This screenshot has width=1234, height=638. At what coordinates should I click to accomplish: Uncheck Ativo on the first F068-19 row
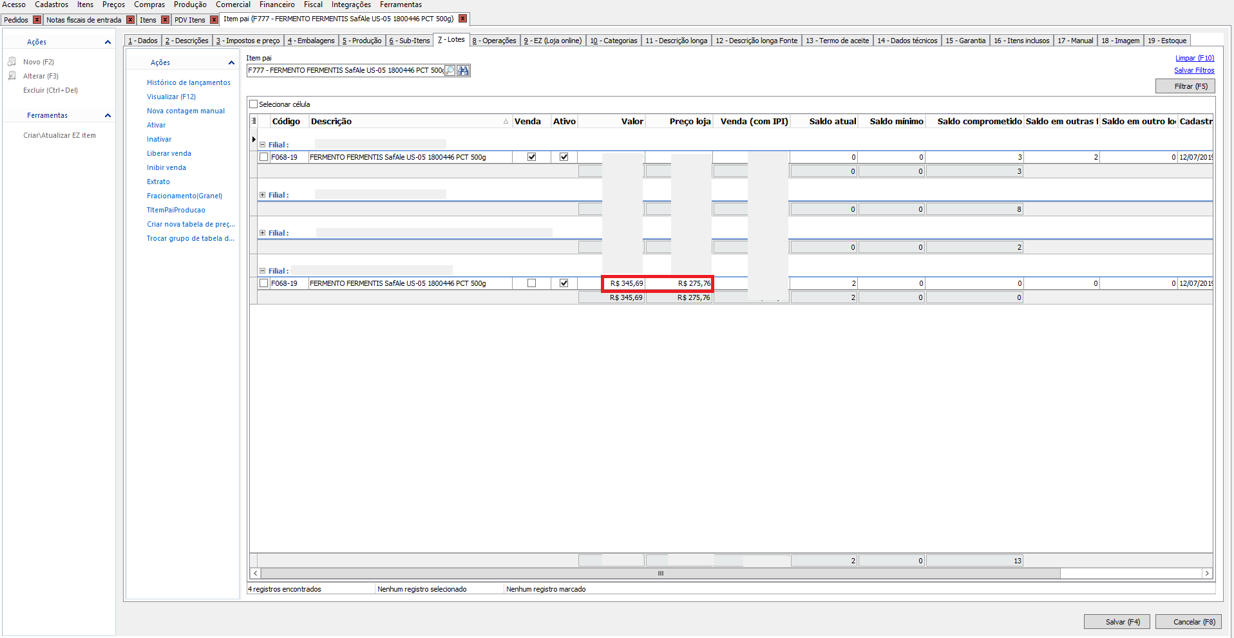point(564,156)
